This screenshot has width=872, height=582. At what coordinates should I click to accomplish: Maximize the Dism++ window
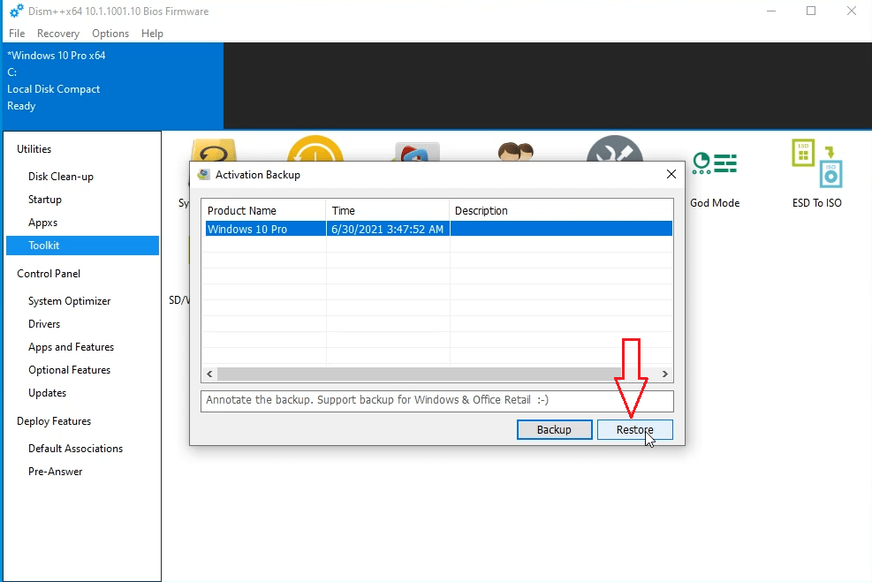[811, 11]
